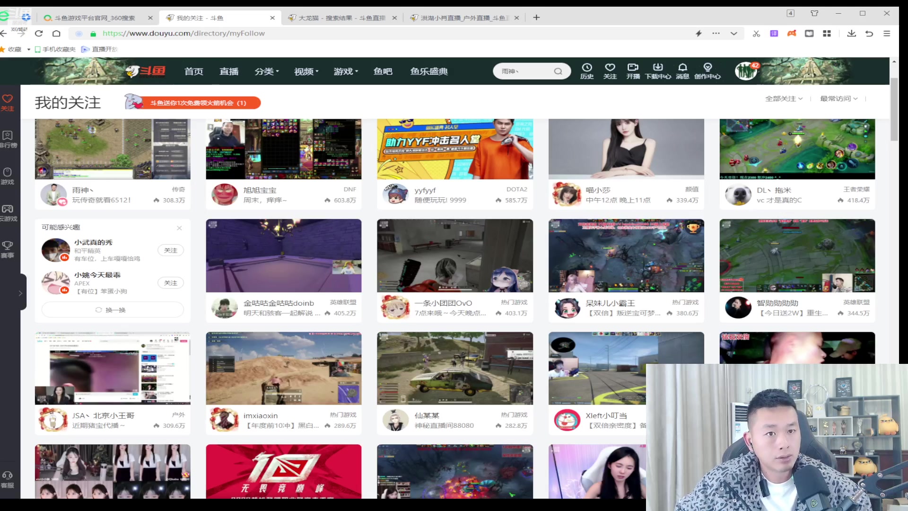Click the browser lightning speed-mode icon
Screen dimensions: 908x511
[x=698, y=34]
